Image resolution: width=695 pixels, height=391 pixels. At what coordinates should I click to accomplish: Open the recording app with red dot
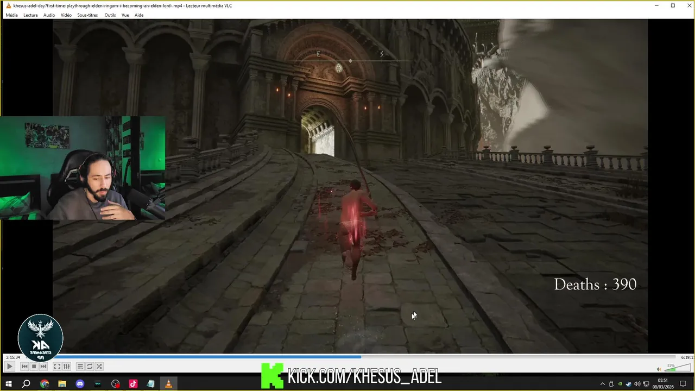tap(115, 384)
